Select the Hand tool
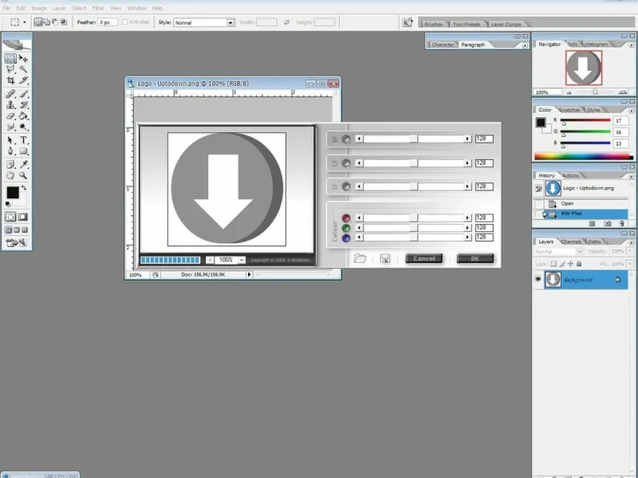The width and height of the screenshot is (638, 478). coord(10,175)
